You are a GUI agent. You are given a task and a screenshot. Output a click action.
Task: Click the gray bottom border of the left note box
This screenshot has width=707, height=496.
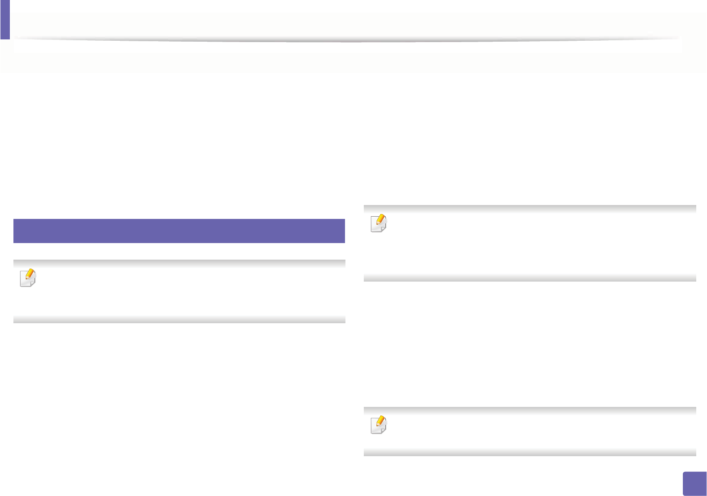179,320
